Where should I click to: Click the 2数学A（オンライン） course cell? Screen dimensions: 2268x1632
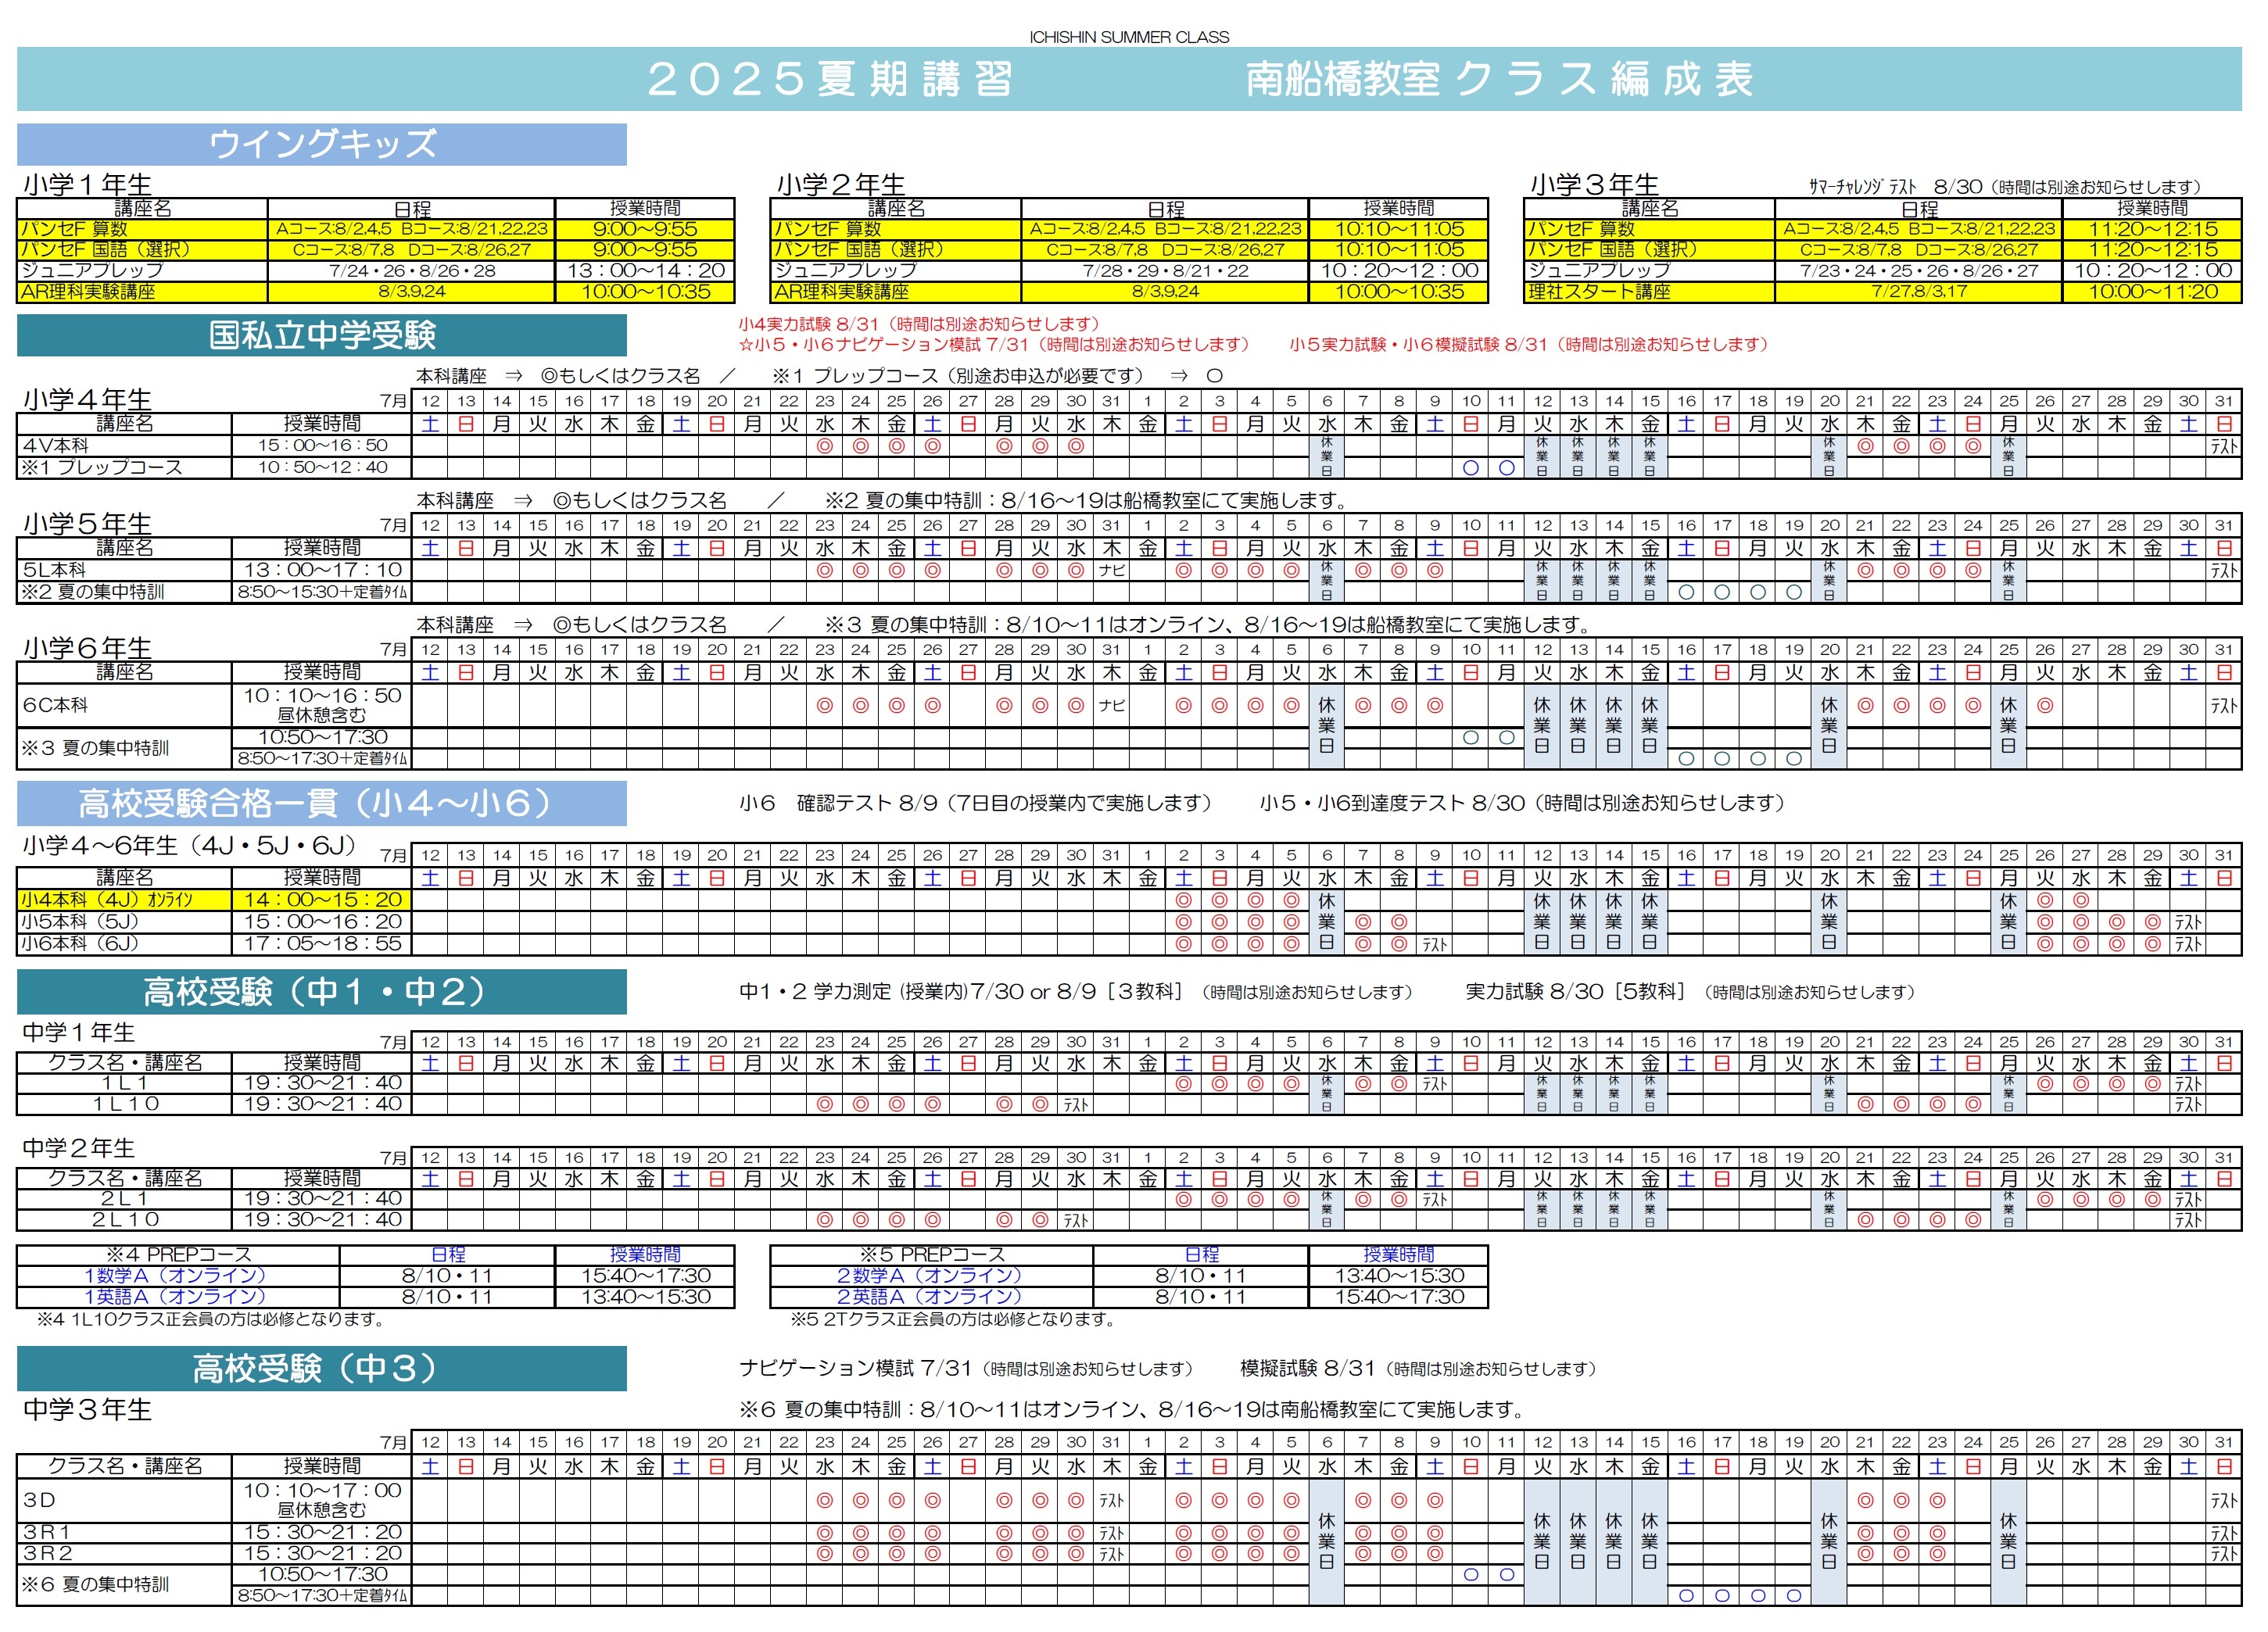(932, 1276)
